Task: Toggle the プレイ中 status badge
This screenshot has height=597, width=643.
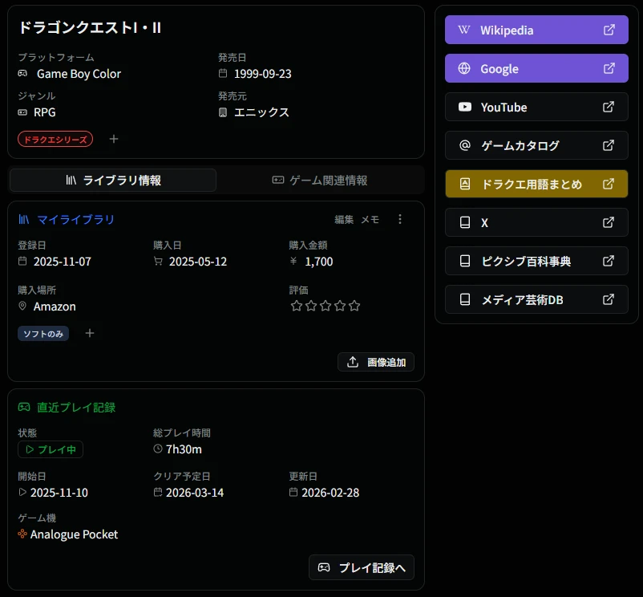Action: [50, 449]
